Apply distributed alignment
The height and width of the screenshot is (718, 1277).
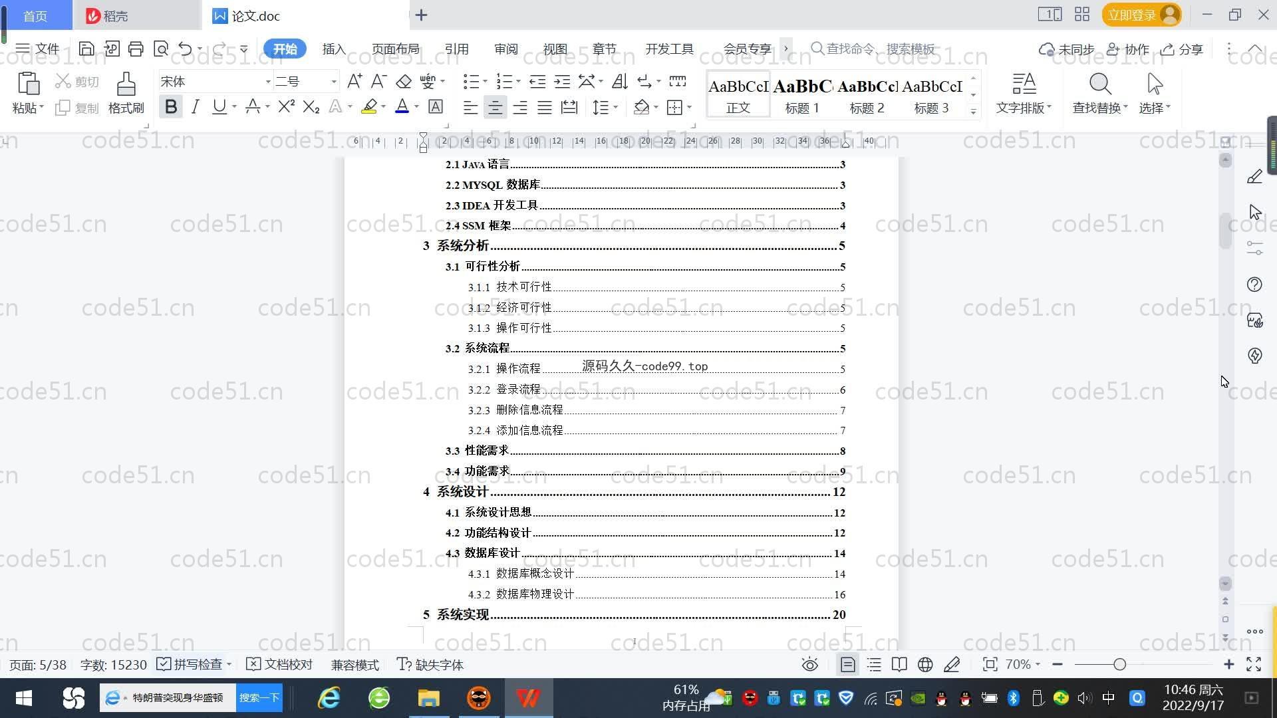(x=569, y=107)
